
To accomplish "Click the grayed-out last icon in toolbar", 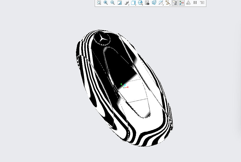I will [x=202, y=3].
